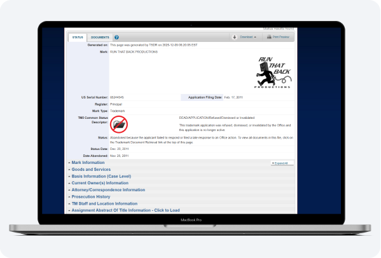Select the Status tab
Viewport: 381px width, 258px height.
[x=78, y=37]
